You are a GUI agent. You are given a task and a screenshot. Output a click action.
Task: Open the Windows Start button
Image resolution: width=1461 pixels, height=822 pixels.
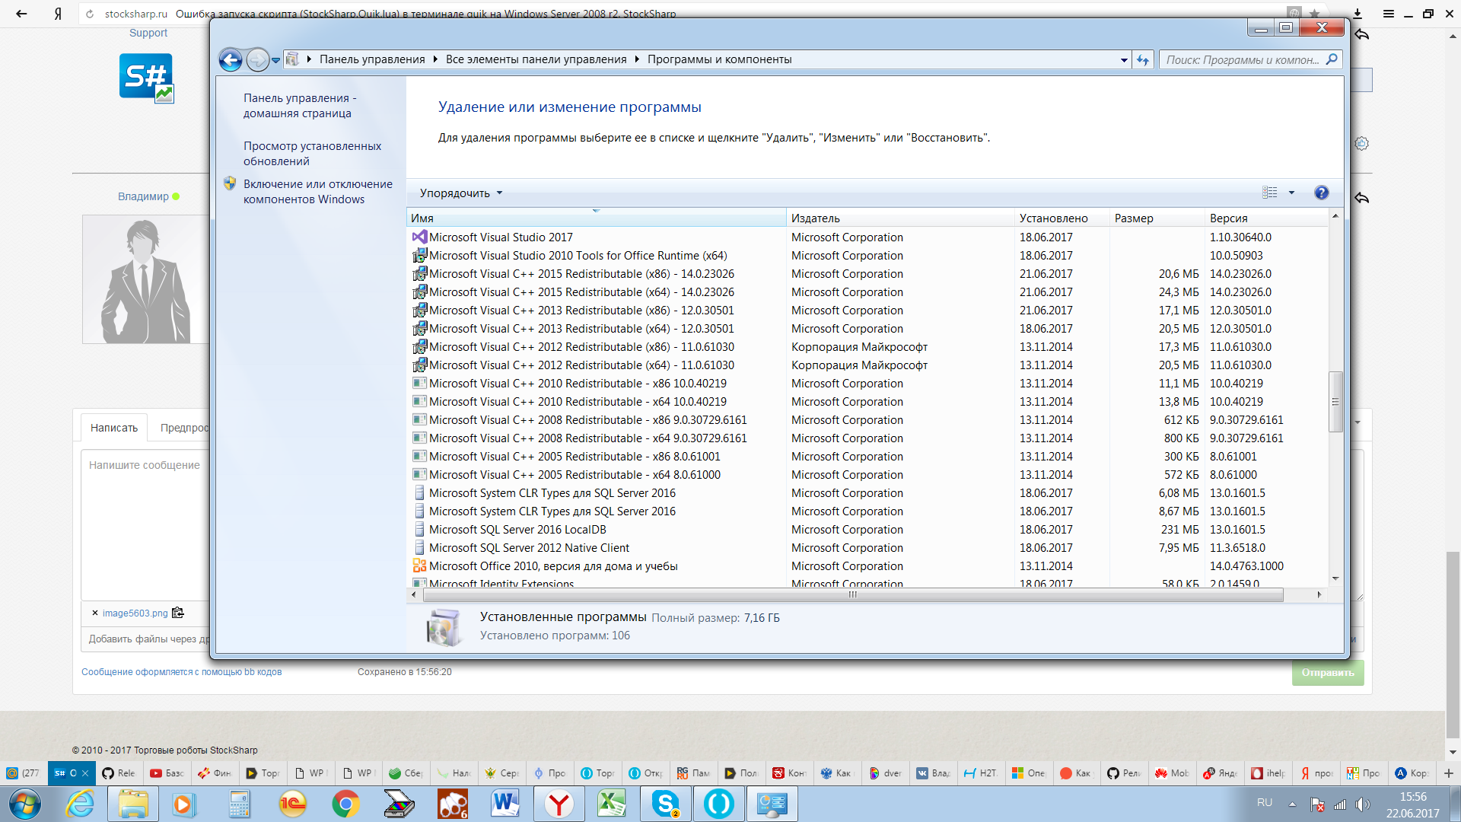24,804
